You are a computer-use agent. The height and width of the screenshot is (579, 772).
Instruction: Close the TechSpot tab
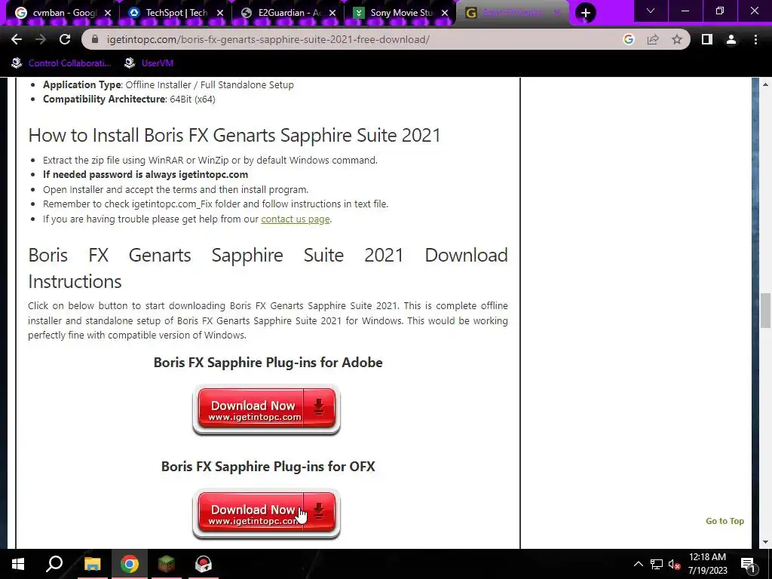point(220,13)
